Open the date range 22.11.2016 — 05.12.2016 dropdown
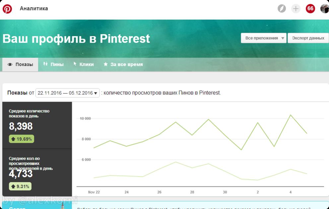The width and height of the screenshot is (329, 209). click(x=67, y=93)
